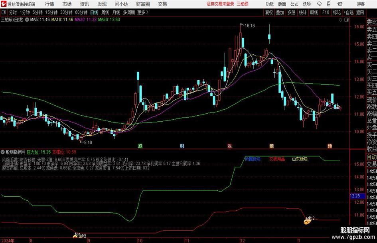Open the 发现 menu

[x=102, y=4]
